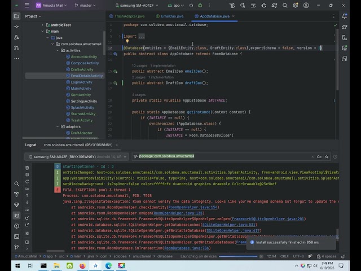Open the Logcat tool window icon
The width and height of the screenshot is (361, 271).
coord(16,216)
